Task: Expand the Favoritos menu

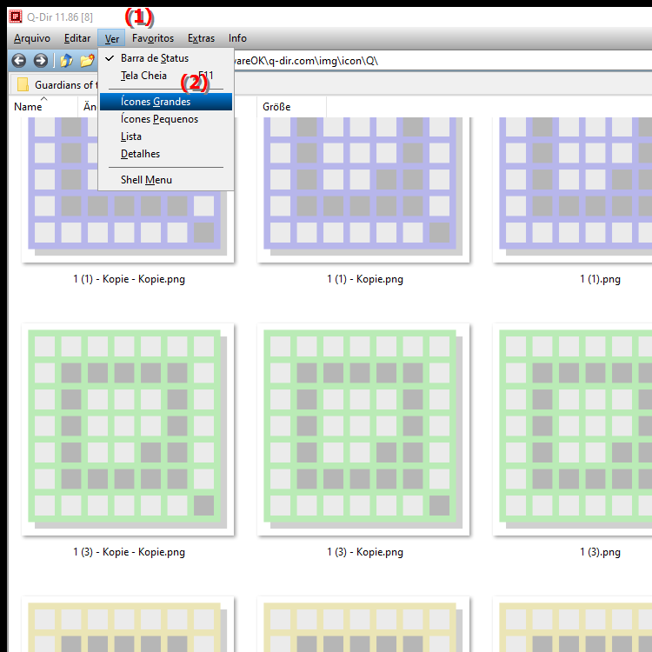Action: [152, 38]
